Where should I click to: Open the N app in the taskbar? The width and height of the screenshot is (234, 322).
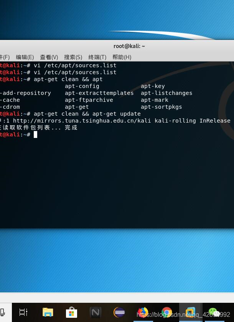[96, 312]
